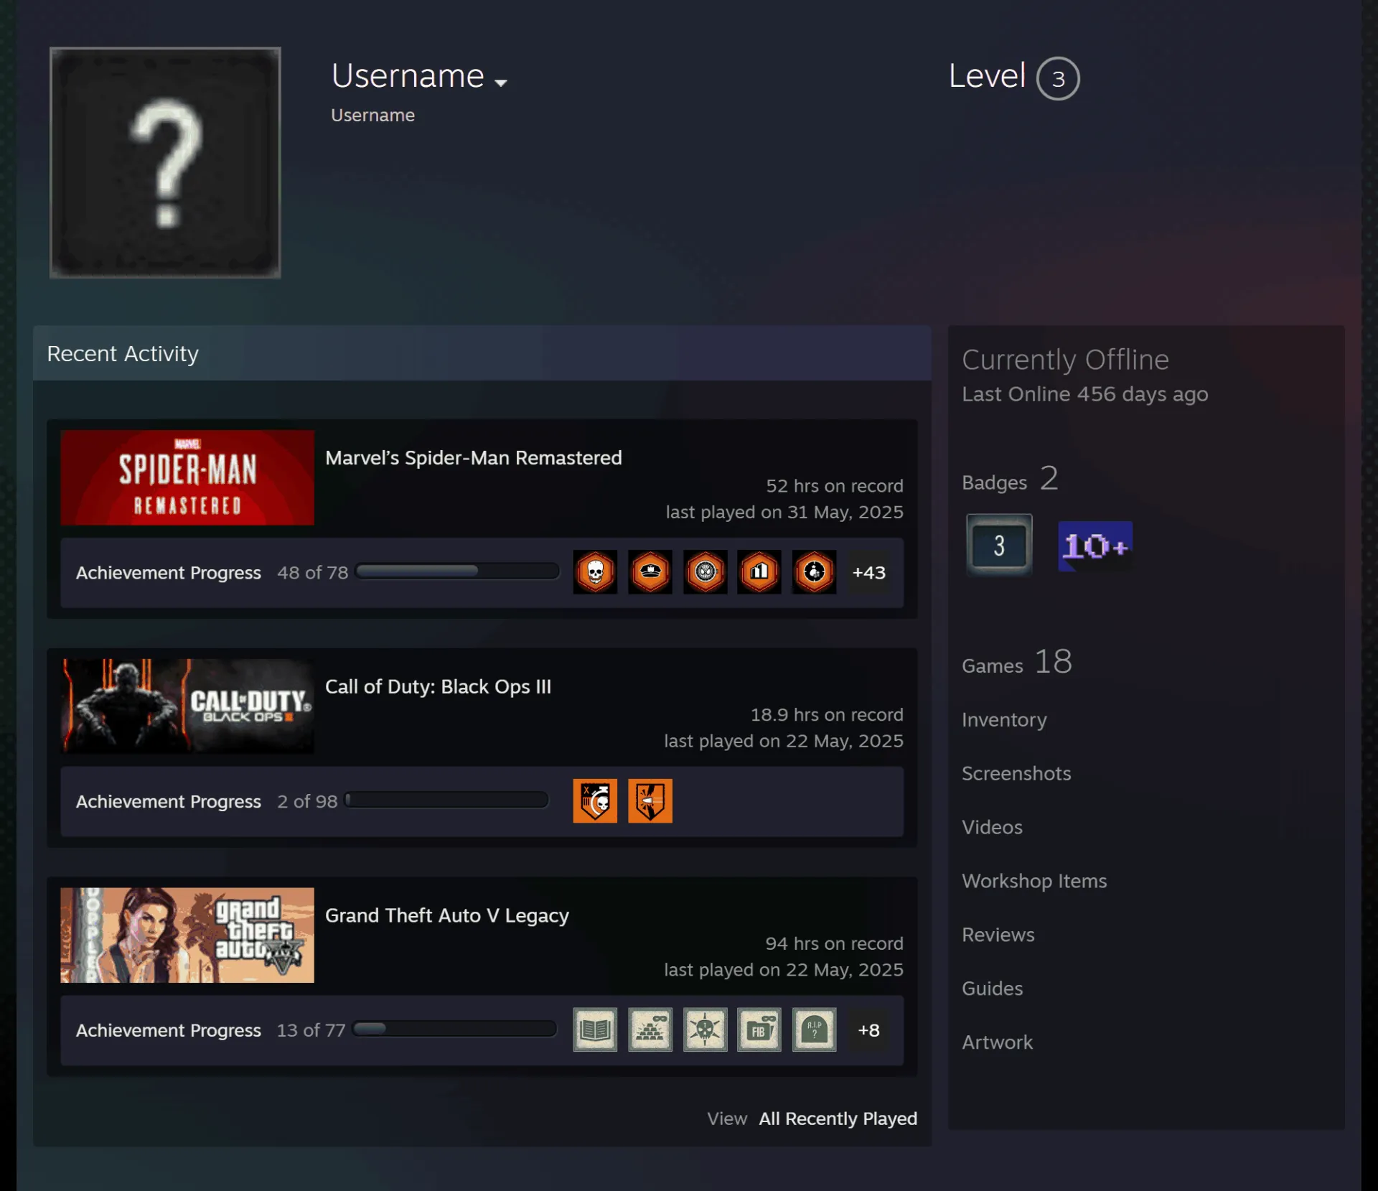Click the level 3 circle indicator
The height and width of the screenshot is (1191, 1378).
coord(1058,78)
